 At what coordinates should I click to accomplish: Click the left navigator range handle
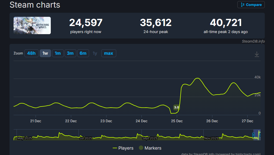[254, 135]
